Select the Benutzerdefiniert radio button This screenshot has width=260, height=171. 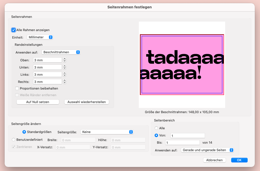pos(14,140)
